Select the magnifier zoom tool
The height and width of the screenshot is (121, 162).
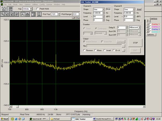pyautogui.click(x=3, y=14)
